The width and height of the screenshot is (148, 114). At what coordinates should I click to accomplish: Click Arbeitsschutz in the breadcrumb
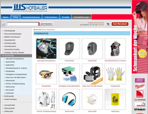51,30
